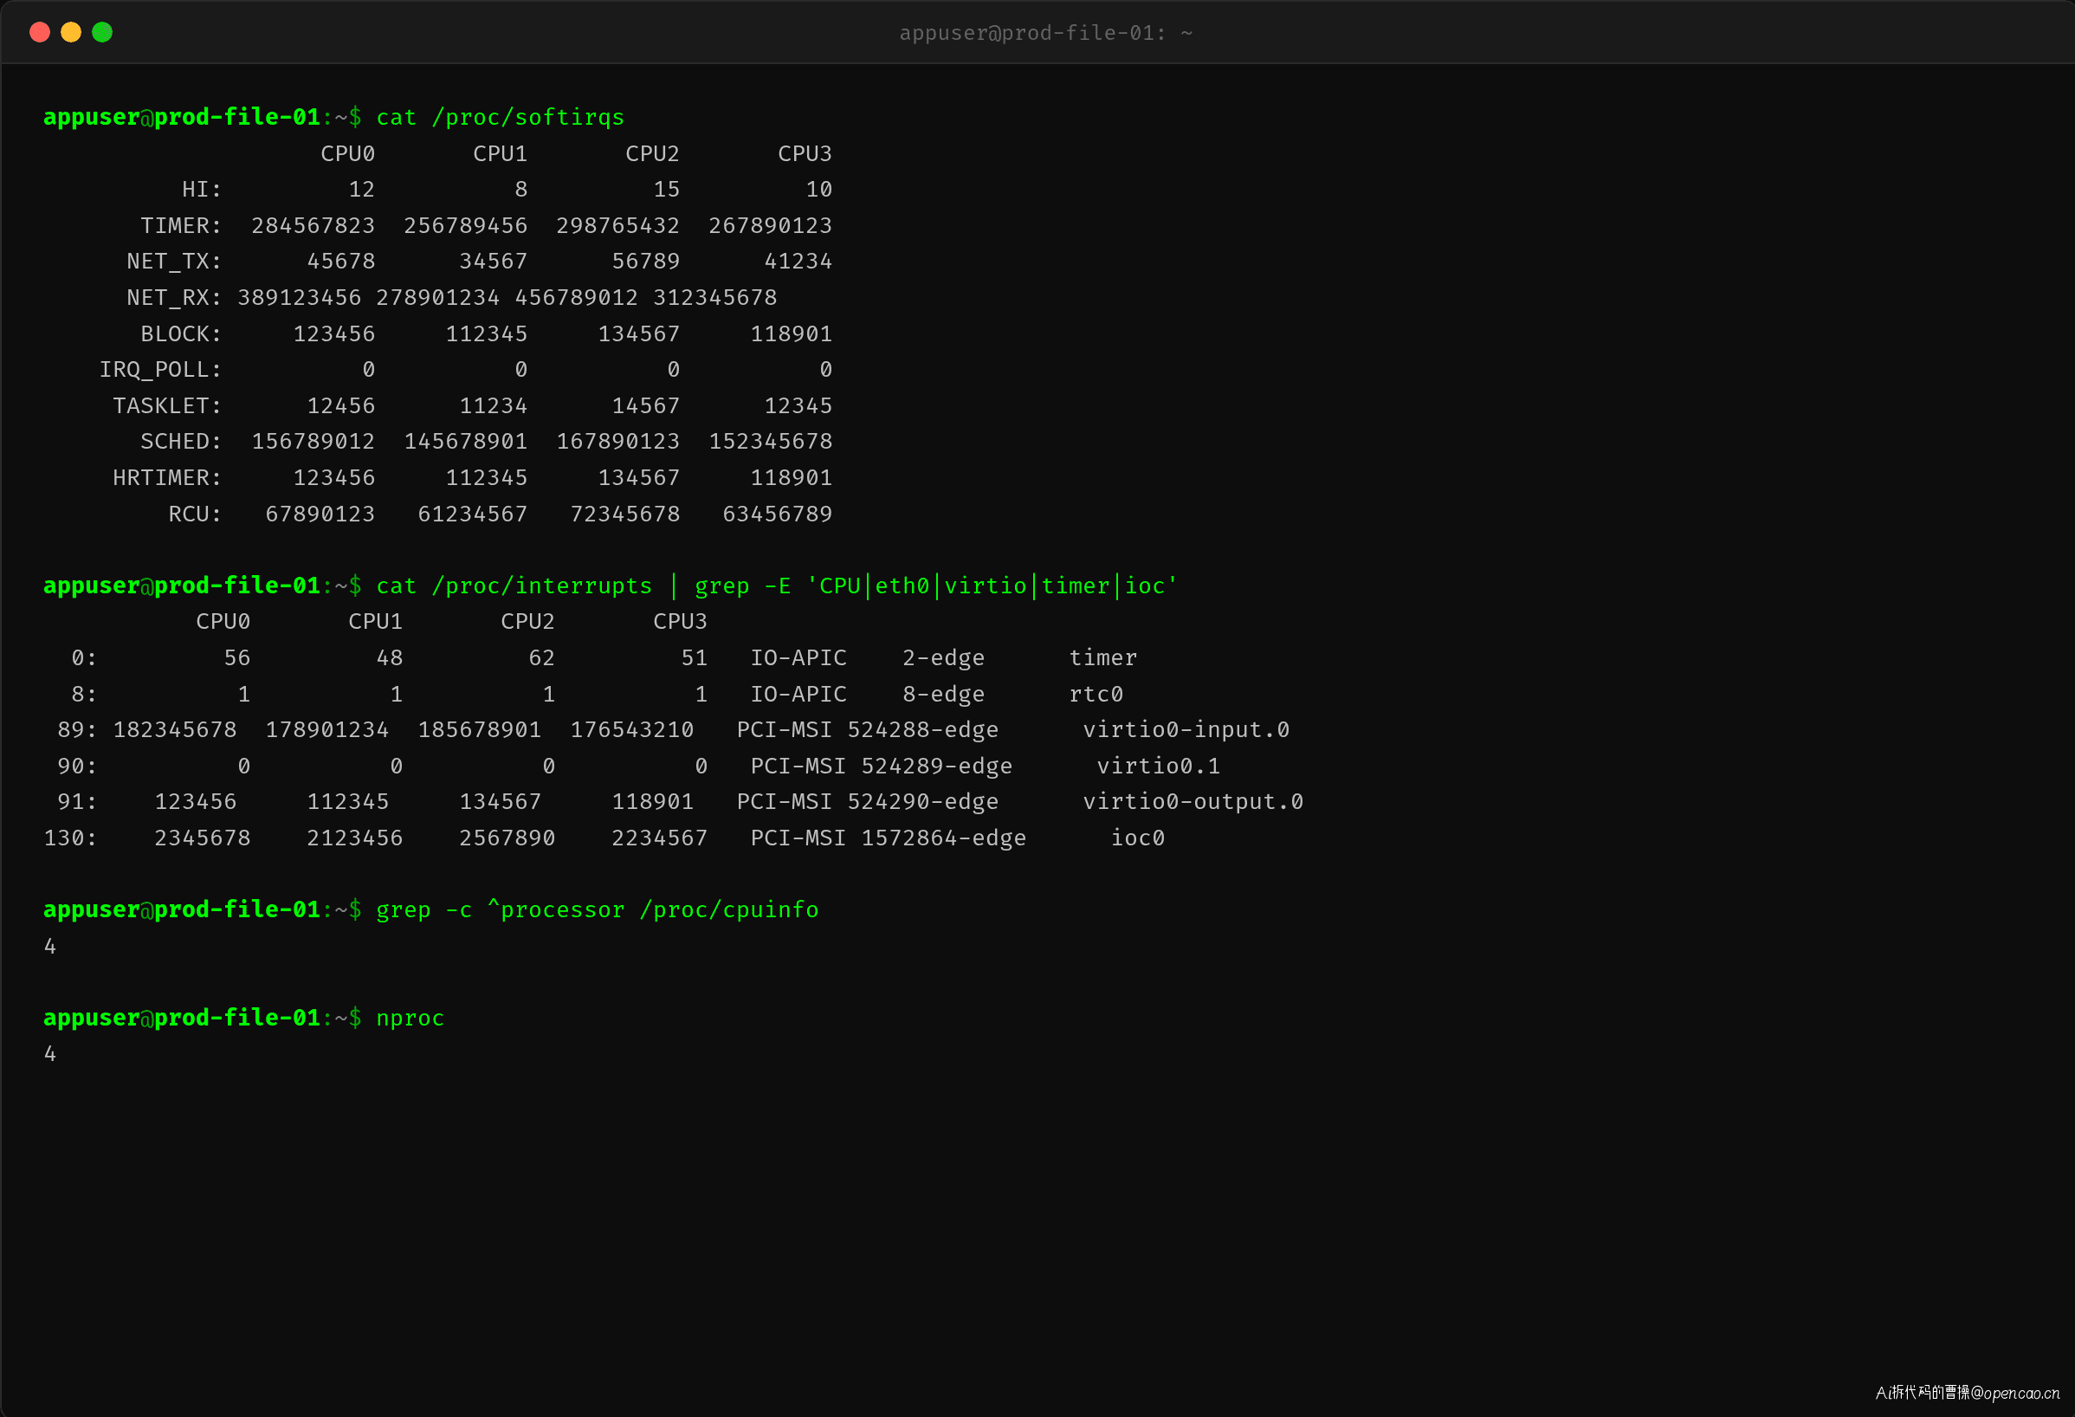Select the 2-edge text in timer row

pyautogui.click(x=944, y=658)
